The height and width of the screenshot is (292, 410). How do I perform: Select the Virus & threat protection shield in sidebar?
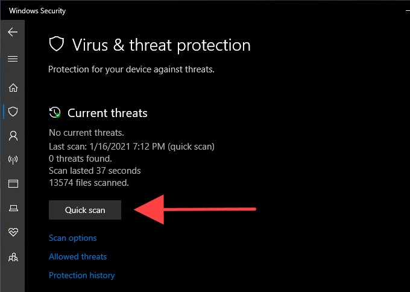point(13,112)
